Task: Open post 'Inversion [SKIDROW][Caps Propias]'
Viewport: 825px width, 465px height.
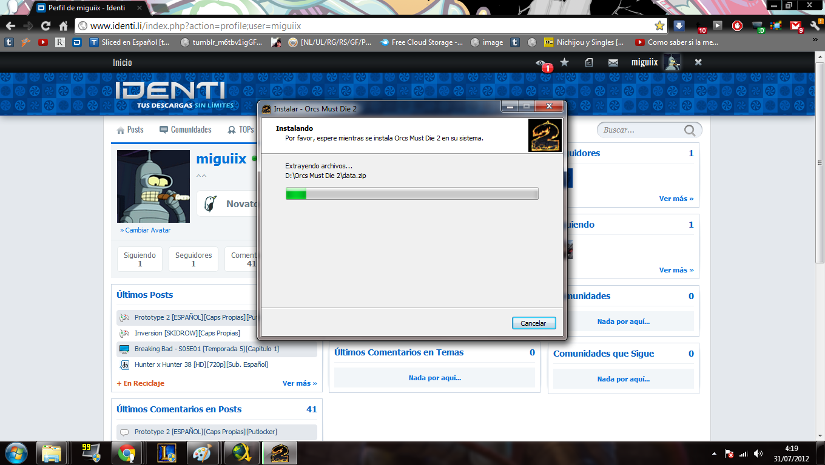Action: tap(187, 333)
